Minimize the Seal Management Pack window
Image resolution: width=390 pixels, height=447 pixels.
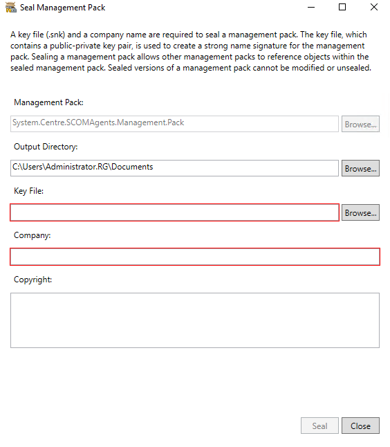(x=311, y=7)
